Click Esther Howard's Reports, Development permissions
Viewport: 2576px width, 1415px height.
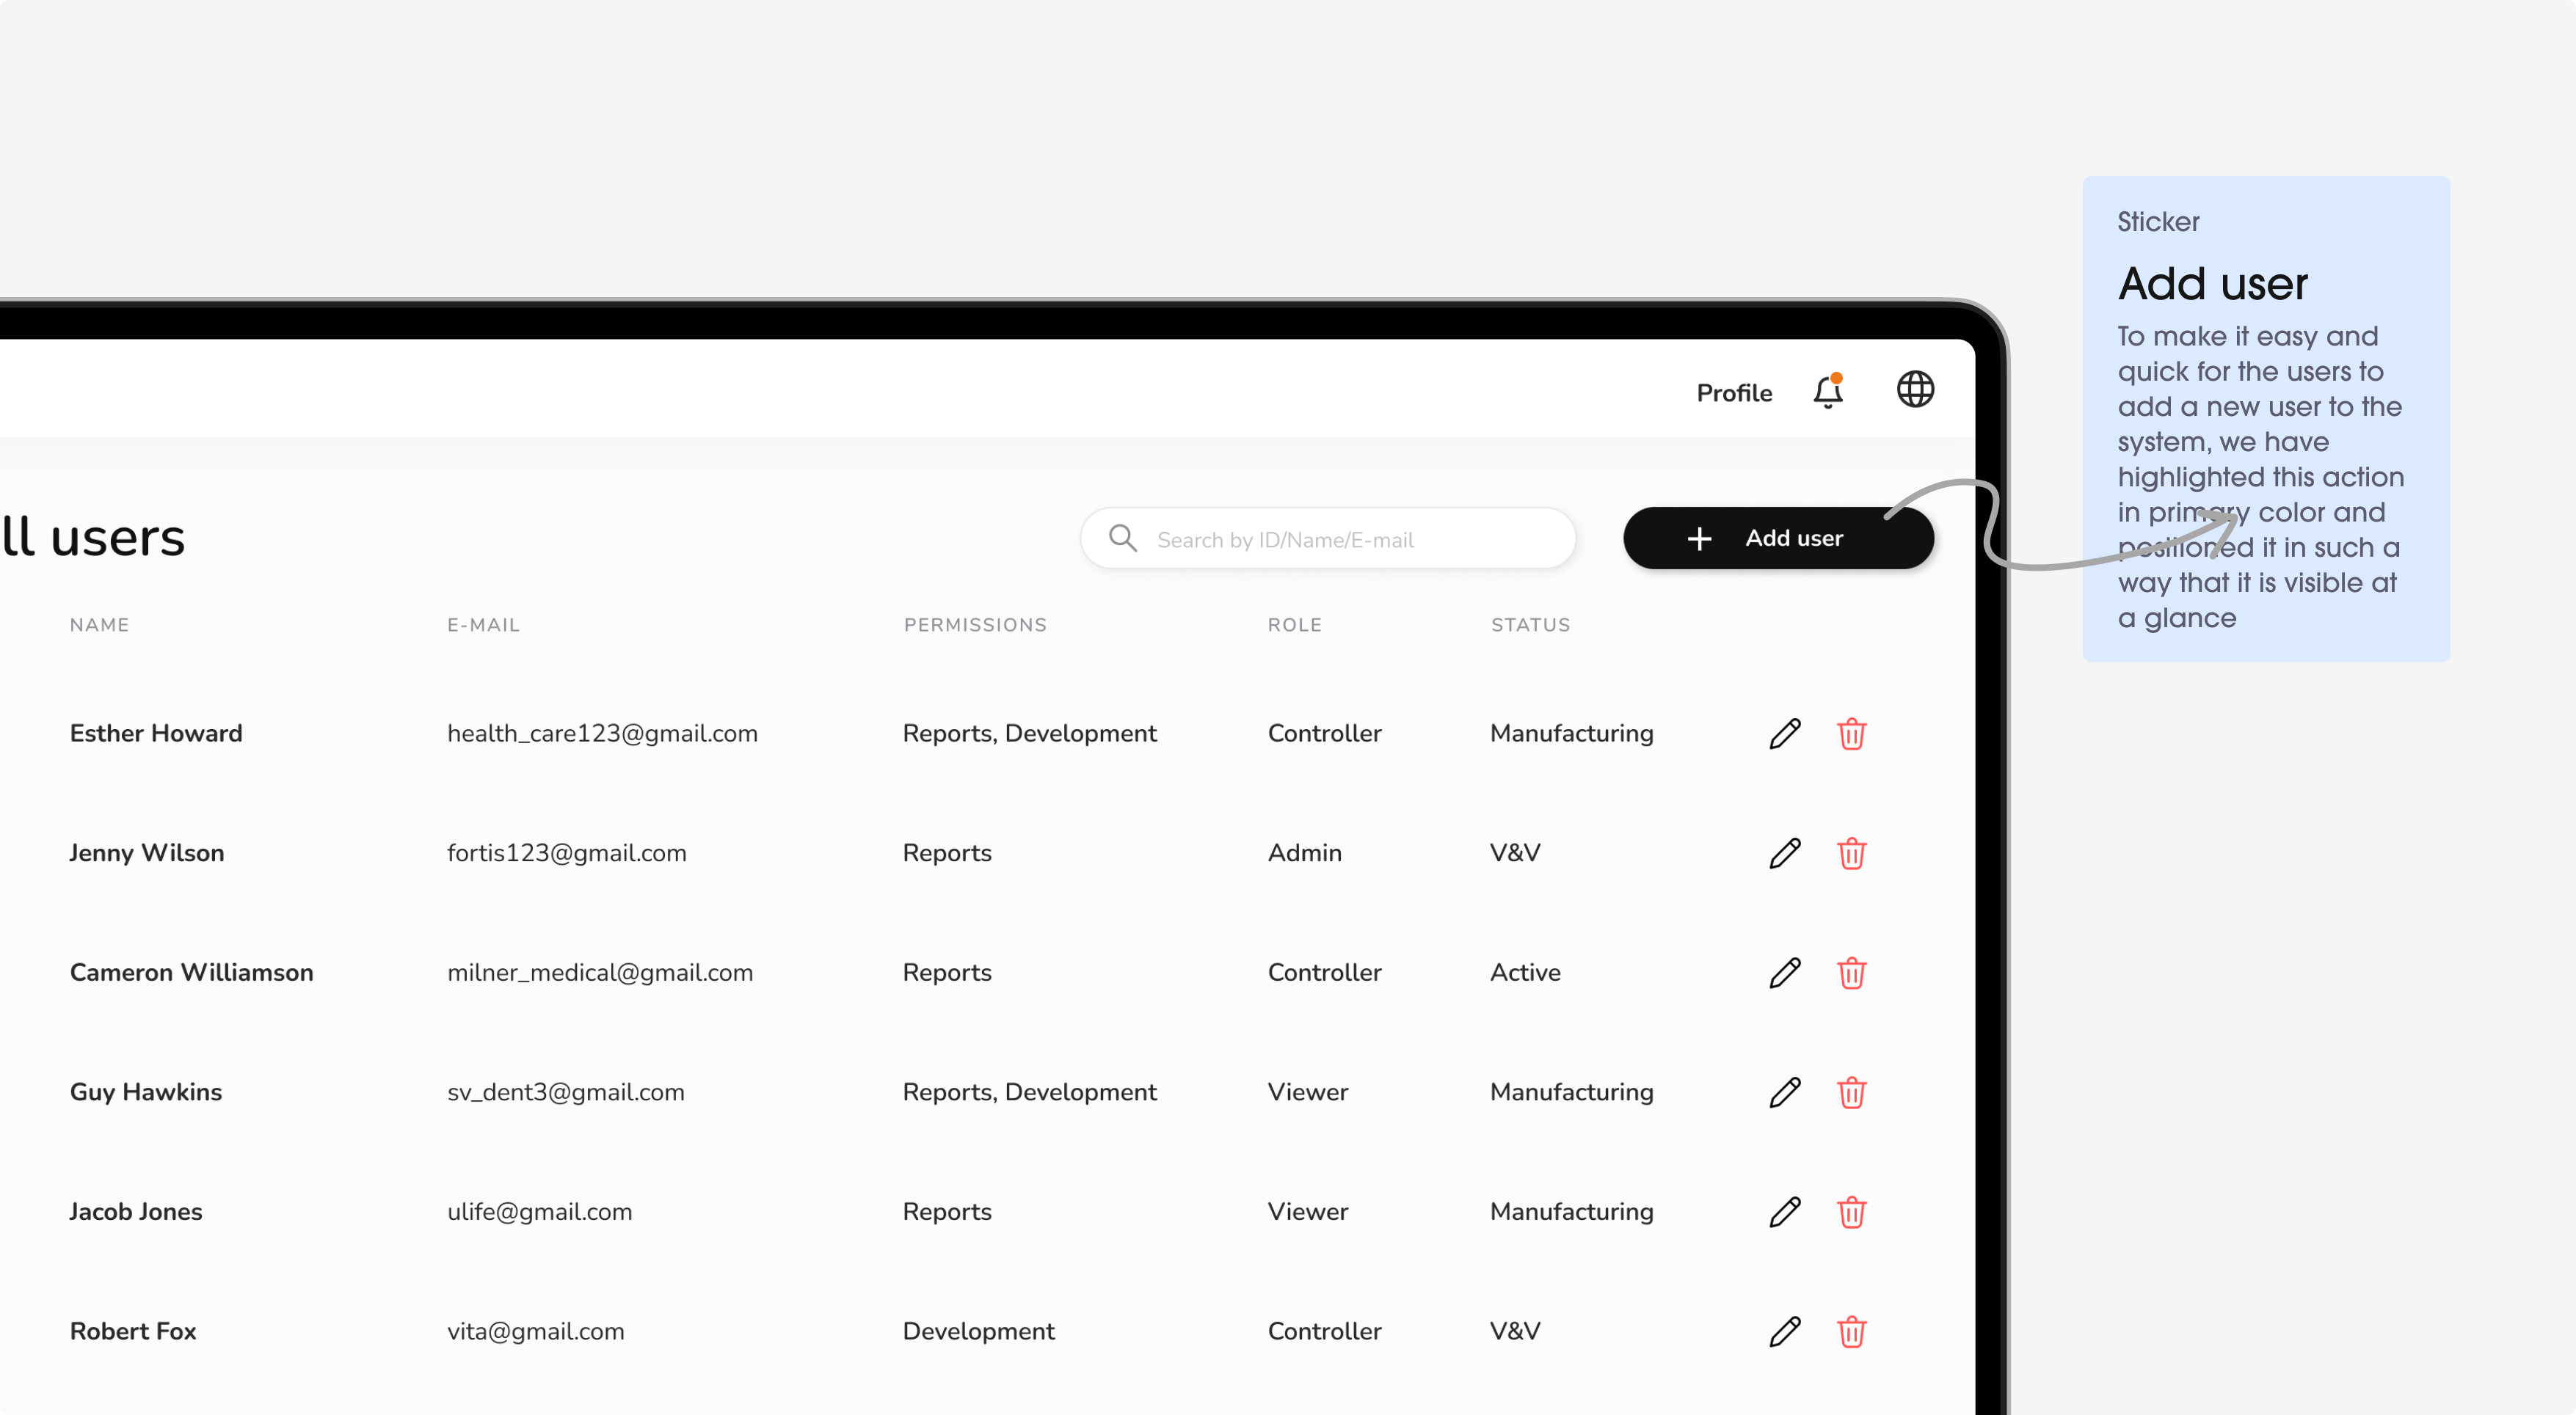[1029, 734]
